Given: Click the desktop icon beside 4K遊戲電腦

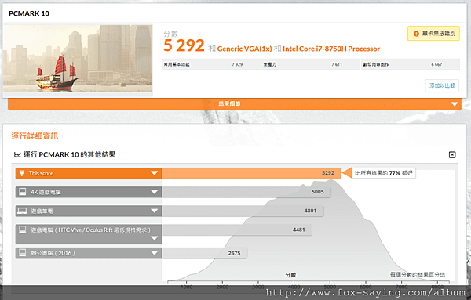Looking at the screenshot, I should [x=23, y=192].
